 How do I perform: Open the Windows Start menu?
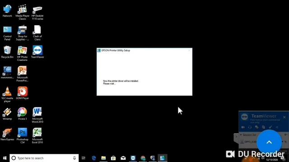click(5, 158)
